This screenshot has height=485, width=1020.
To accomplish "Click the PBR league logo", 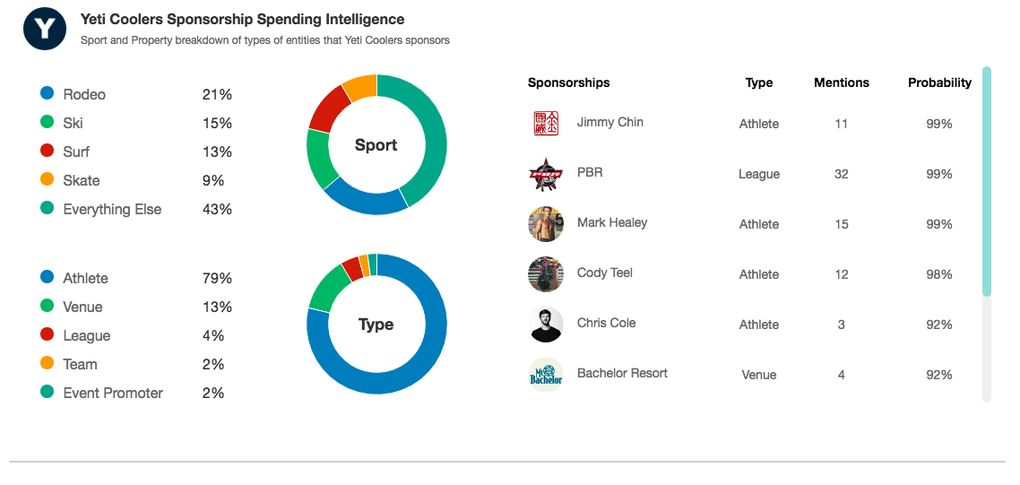I will (546, 174).
